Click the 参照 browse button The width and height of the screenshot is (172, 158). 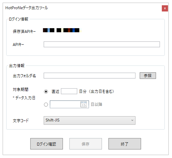coord(148,76)
